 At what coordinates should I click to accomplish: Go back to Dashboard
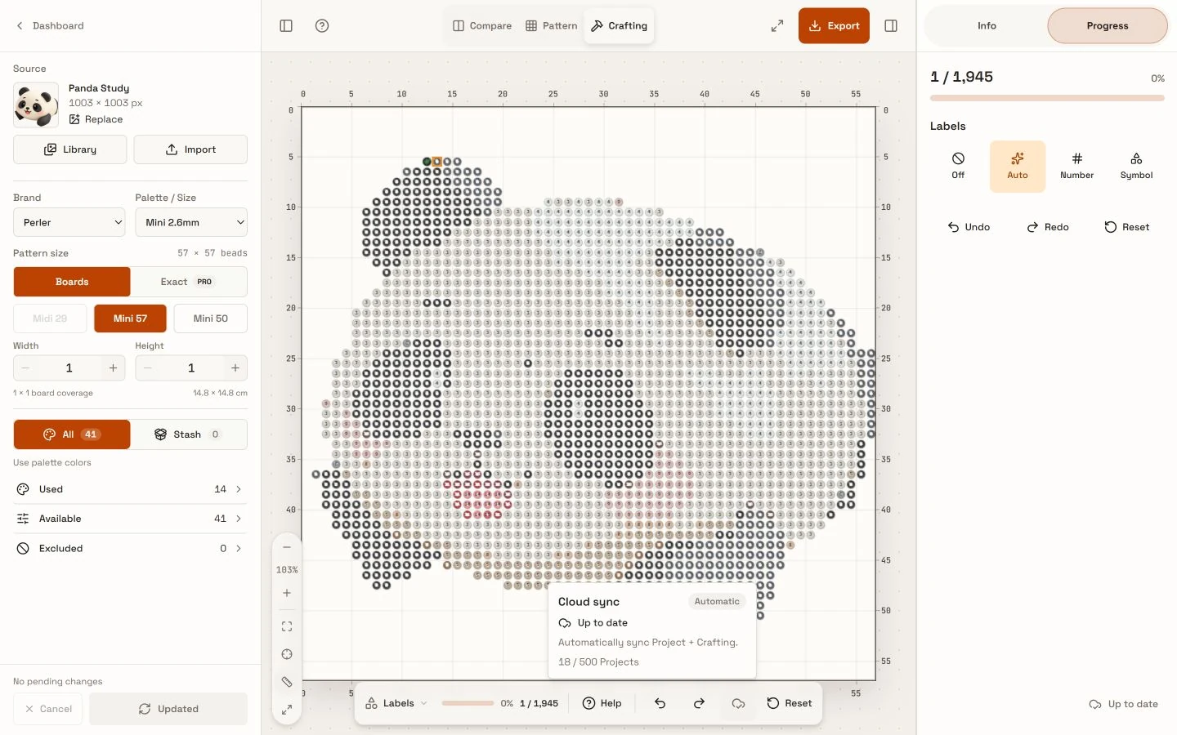tap(50, 26)
